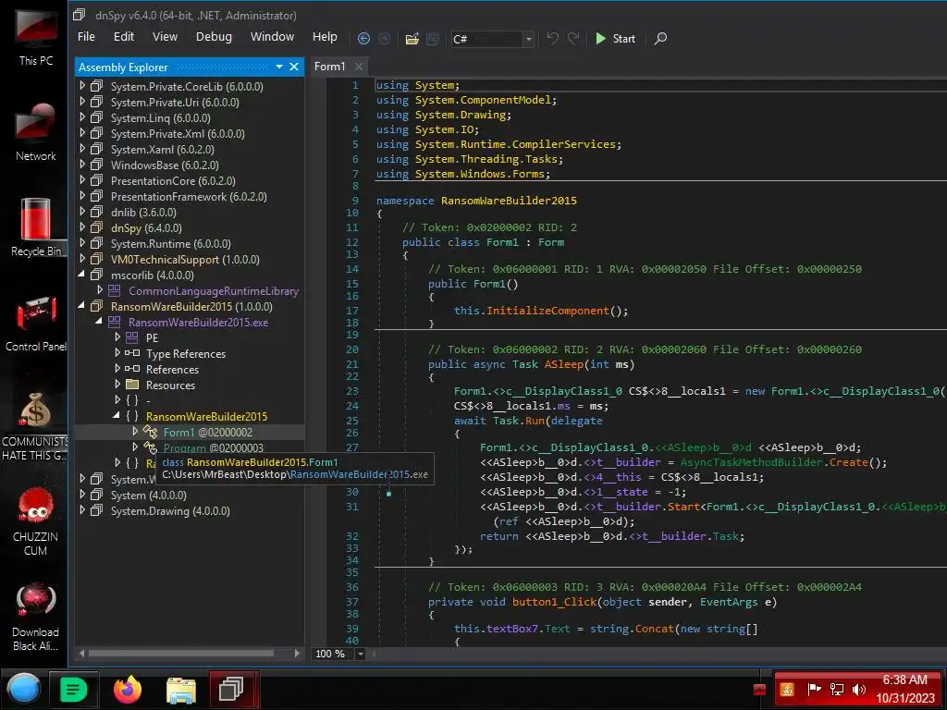Open the C# language dropdown
The width and height of the screenshot is (947, 710).
pyautogui.click(x=528, y=39)
